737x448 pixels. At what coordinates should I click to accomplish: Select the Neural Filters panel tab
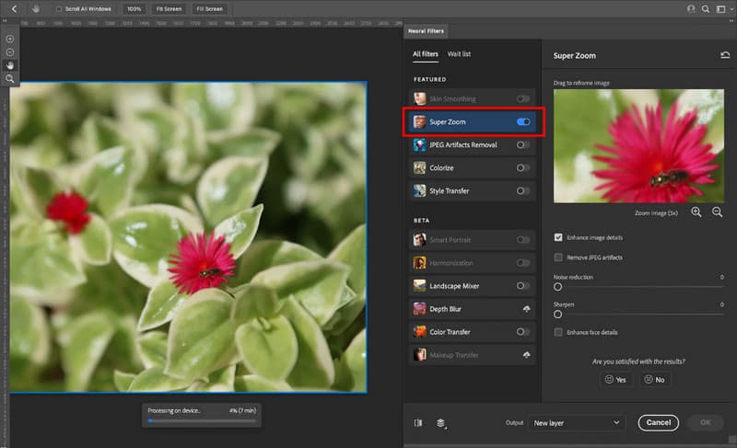[x=426, y=31]
